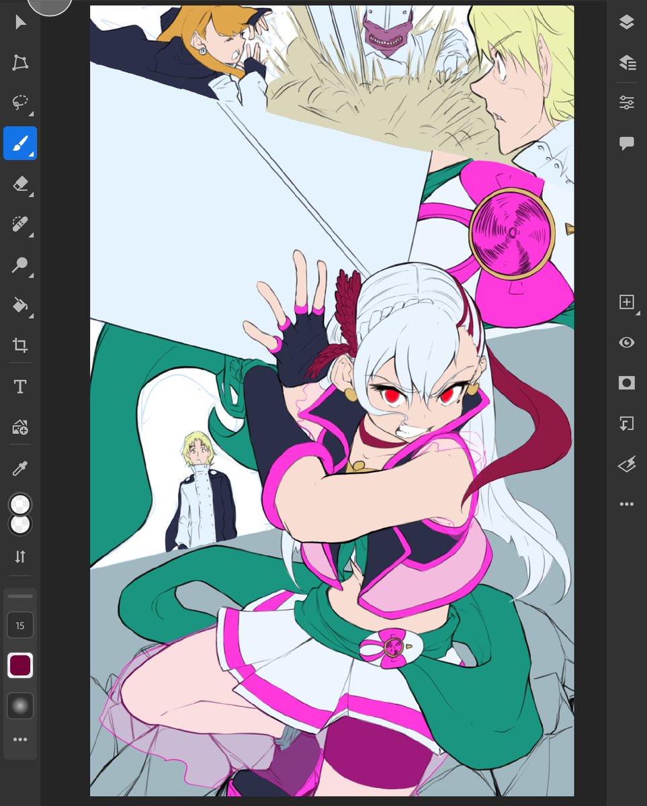Screen dimensions: 647x806
Task: Select the Move tool arrow
Action: (x=20, y=22)
